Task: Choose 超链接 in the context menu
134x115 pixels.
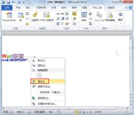Action: [x=48, y=98]
